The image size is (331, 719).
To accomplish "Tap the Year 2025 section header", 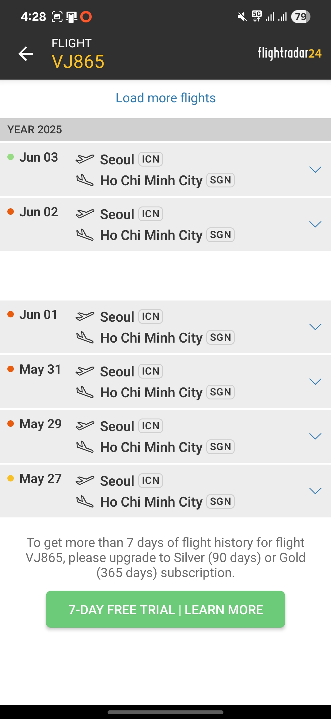I will 35,130.
